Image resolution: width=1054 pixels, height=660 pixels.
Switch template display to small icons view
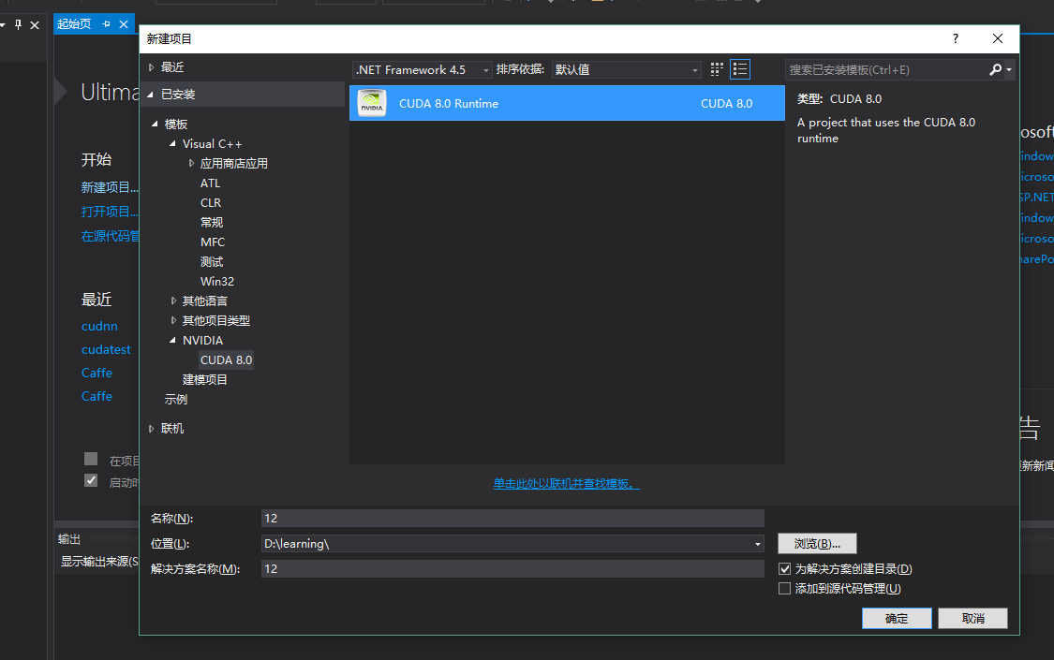coord(717,69)
